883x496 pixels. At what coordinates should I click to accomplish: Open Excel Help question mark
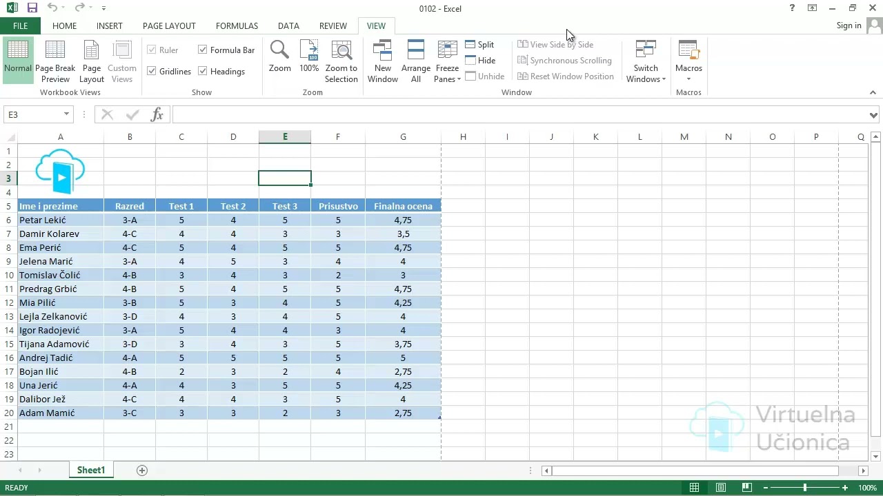[x=792, y=8]
